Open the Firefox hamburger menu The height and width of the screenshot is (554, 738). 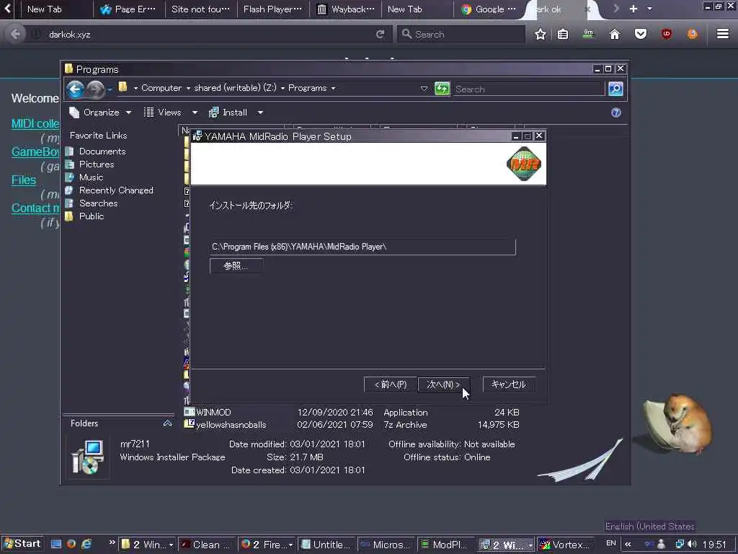723,34
